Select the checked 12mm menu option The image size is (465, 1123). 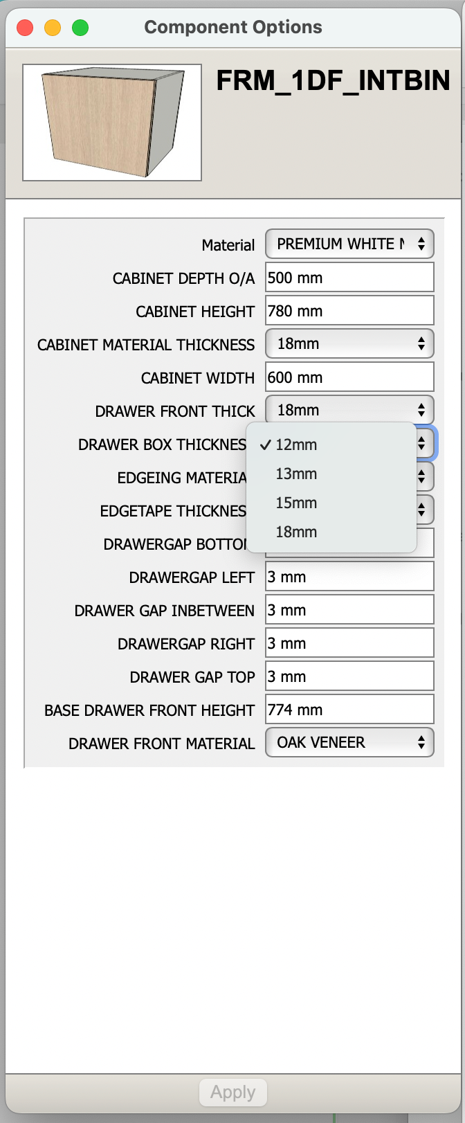296,445
